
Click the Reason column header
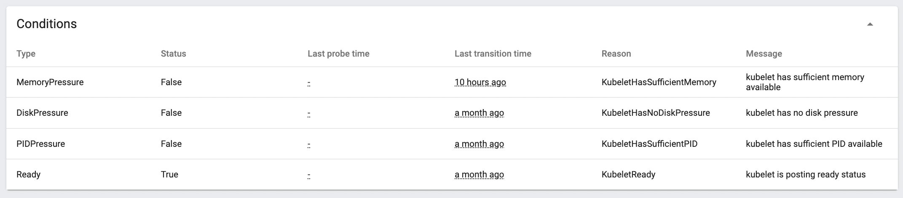616,54
